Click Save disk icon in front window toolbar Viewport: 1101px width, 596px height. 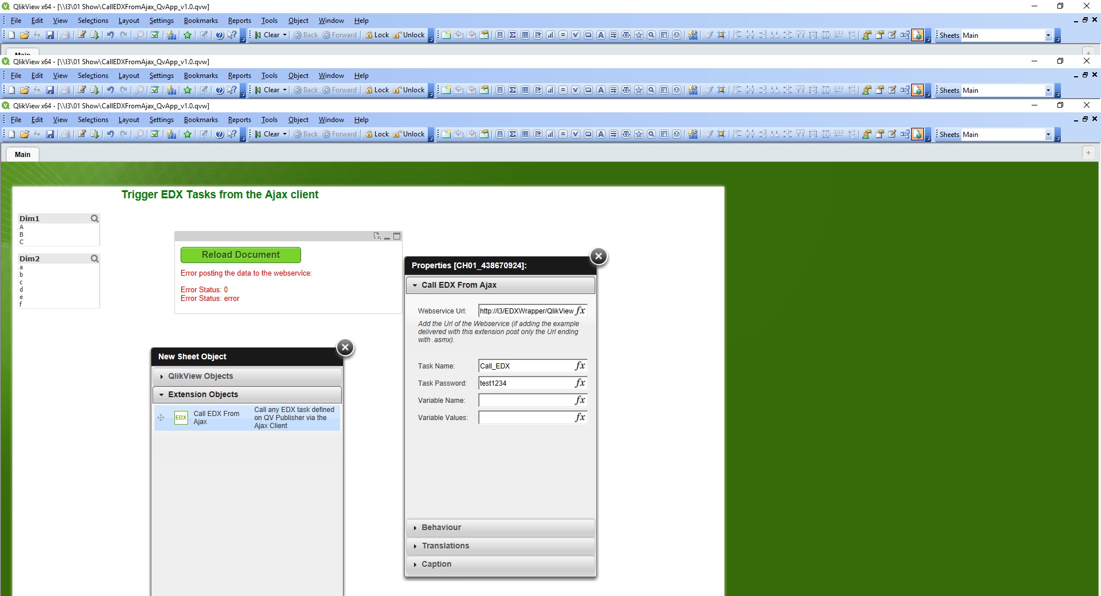pyautogui.click(x=50, y=134)
